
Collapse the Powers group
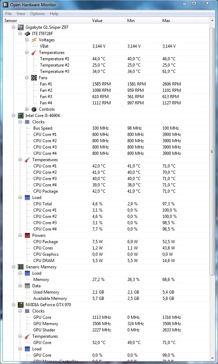(x=20, y=235)
